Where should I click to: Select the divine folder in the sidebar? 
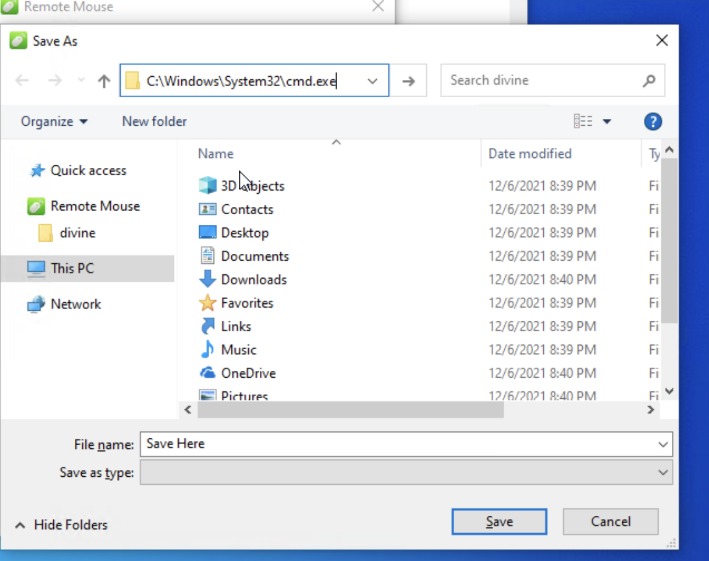pyautogui.click(x=77, y=233)
